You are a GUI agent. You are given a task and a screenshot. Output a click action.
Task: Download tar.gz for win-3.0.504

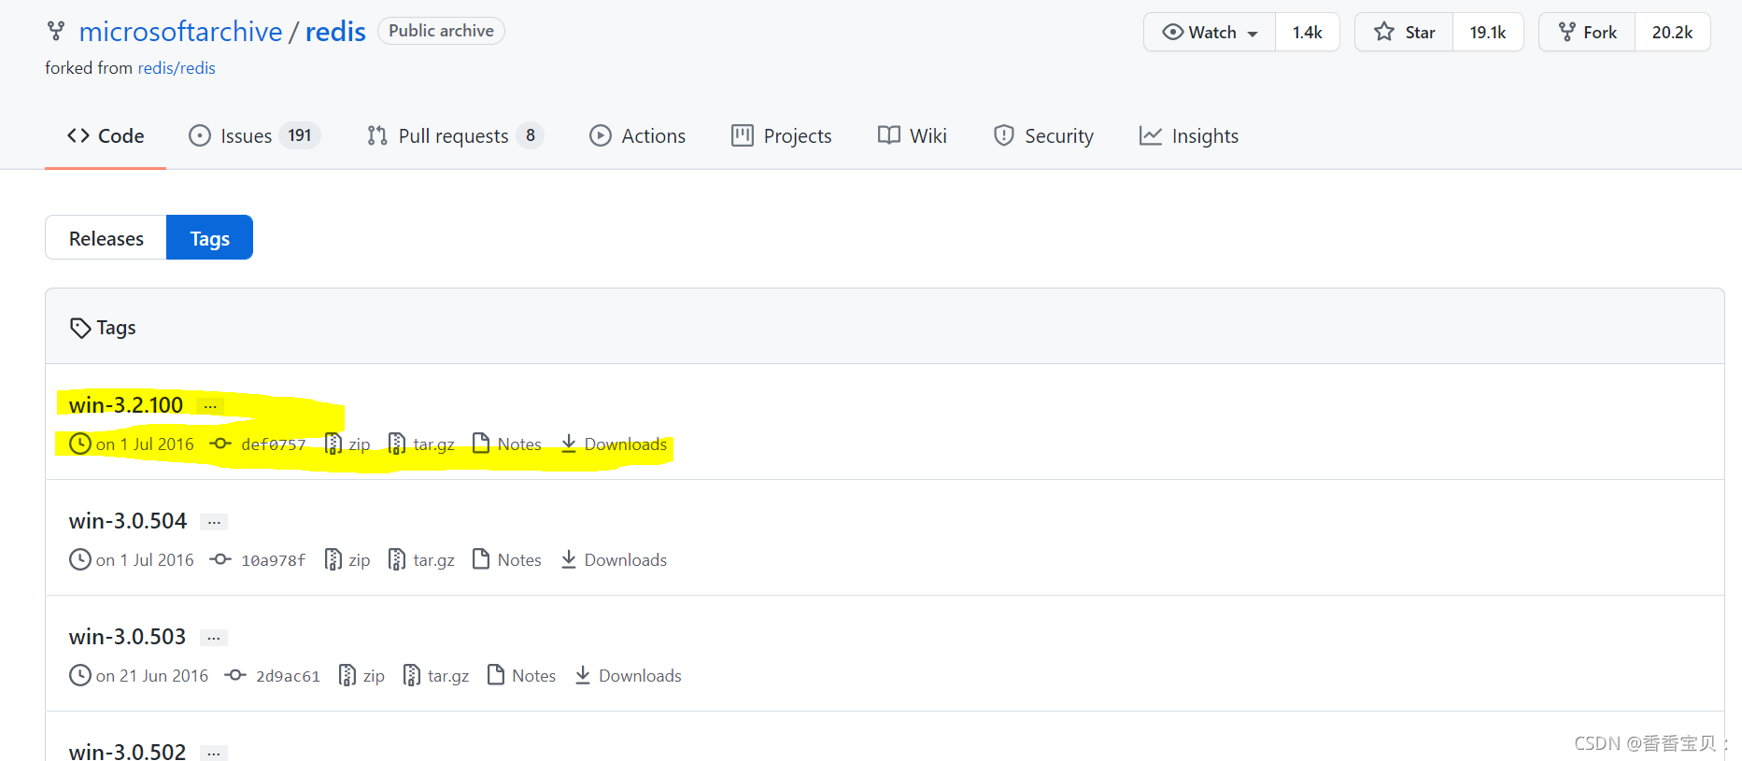tap(421, 559)
